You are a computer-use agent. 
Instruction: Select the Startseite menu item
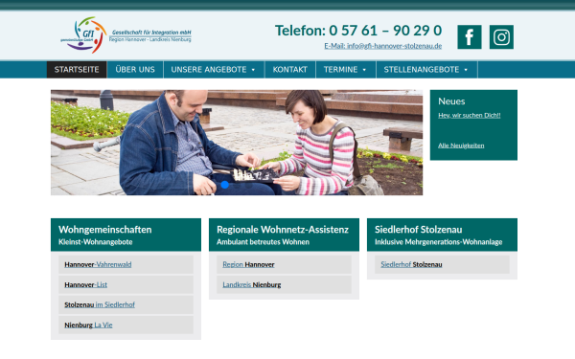(77, 70)
